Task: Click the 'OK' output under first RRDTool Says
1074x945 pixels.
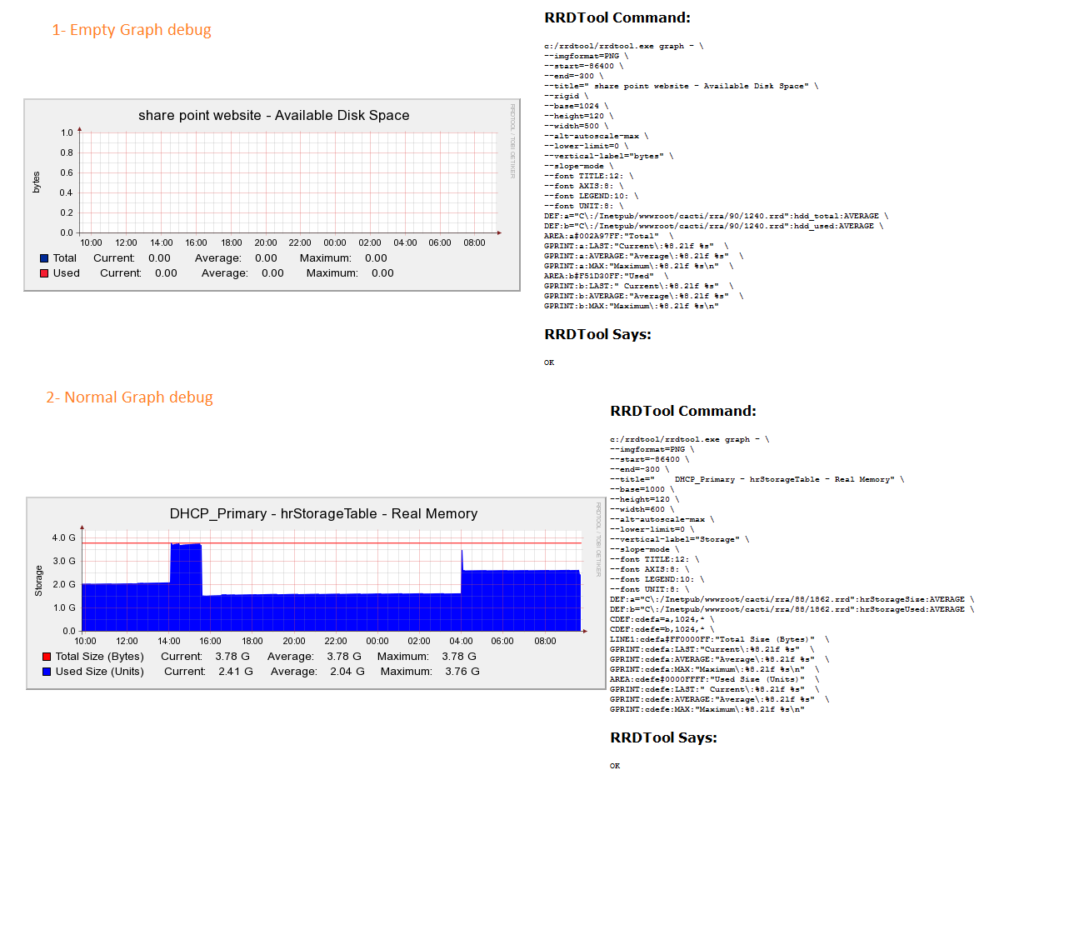Action: (x=549, y=362)
